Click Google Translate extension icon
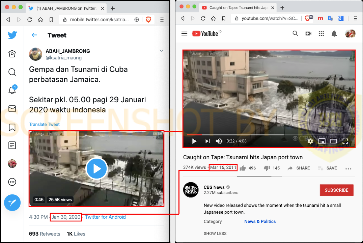 coord(331,18)
